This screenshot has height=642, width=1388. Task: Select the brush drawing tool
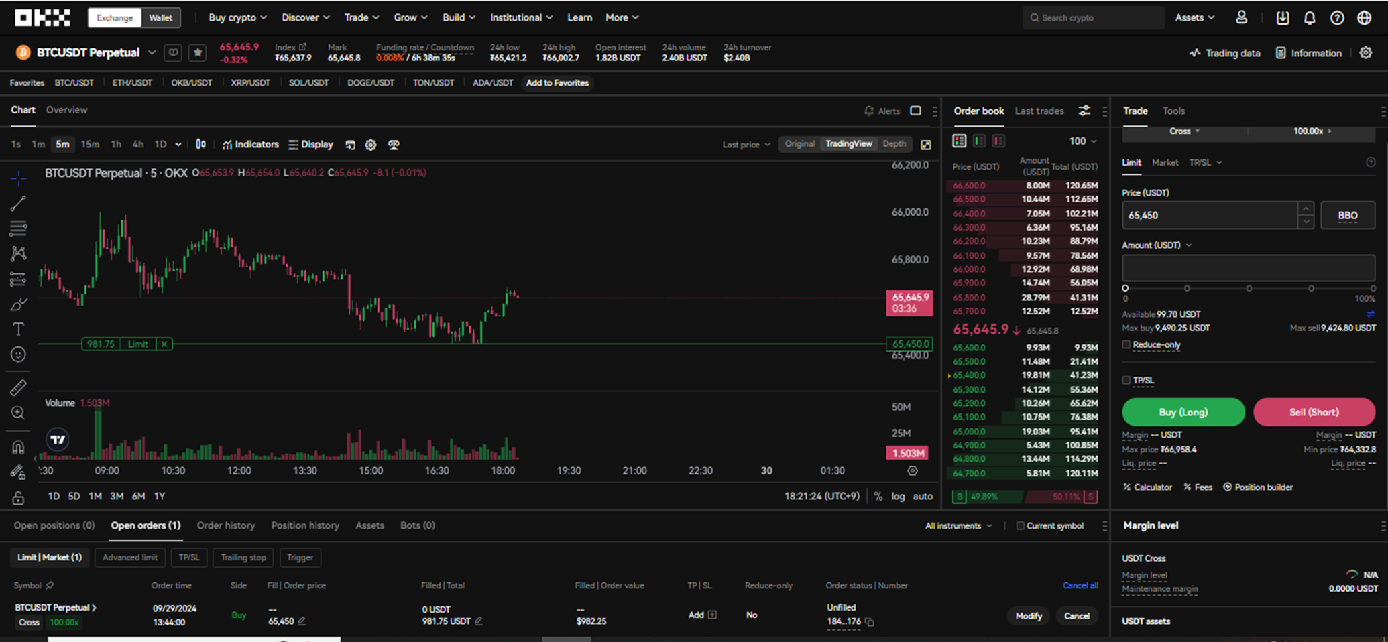18,304
